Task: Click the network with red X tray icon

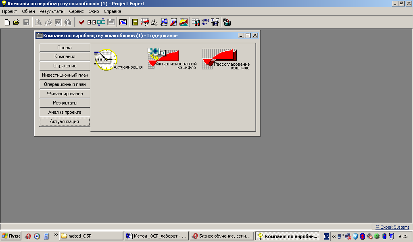Action: (348, 236)
